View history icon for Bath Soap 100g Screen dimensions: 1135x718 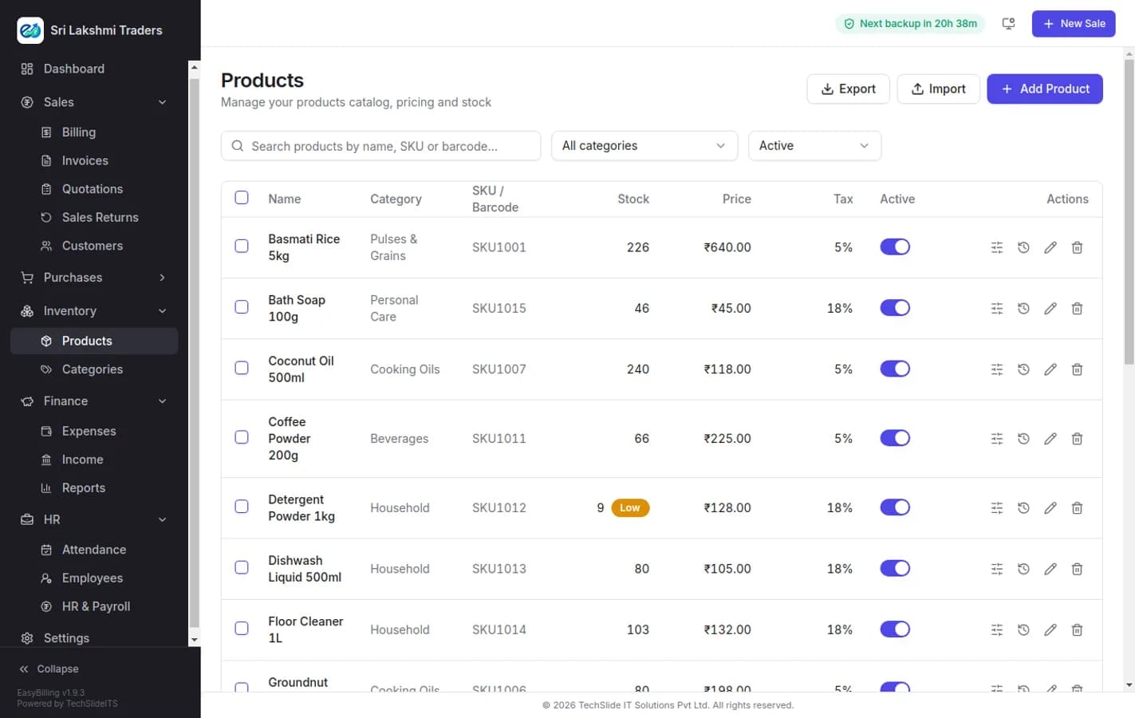tap(1023, 308)
